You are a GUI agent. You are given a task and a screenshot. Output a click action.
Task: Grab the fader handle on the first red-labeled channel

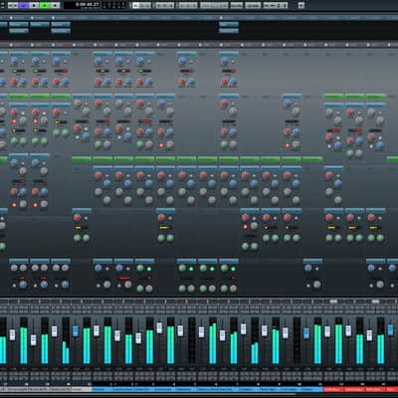coord(327,331)
